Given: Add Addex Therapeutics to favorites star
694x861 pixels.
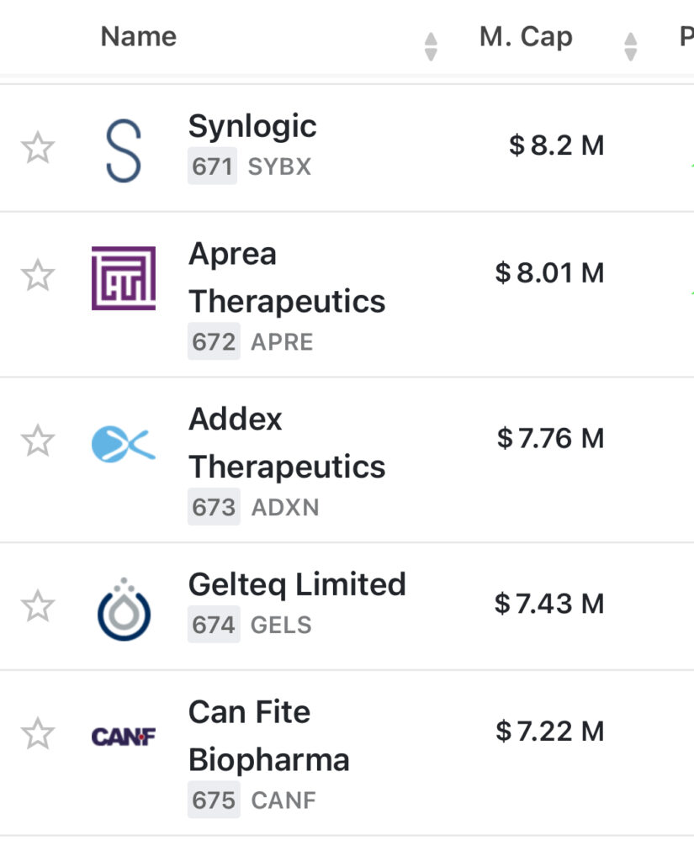Looking at the screenshot, I should coord(37,441).
